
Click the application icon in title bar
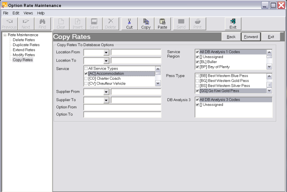pyautogui.click(x=4, y=5)
